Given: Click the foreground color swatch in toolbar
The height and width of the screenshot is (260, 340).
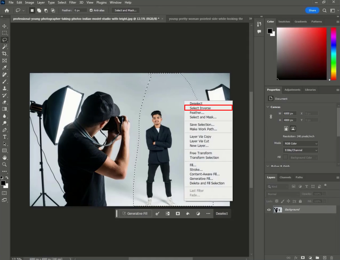Looking at the screenshot, I should pos(3,183).
